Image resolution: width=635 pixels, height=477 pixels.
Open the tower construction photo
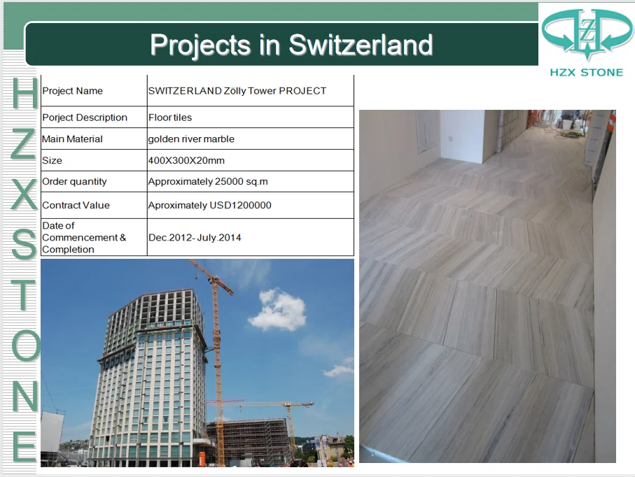coord(197,363)
